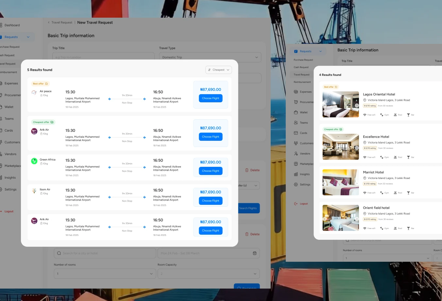Open the Cheapest sort dropdown
The image size is (442, 301).
[x=219, y=70]
